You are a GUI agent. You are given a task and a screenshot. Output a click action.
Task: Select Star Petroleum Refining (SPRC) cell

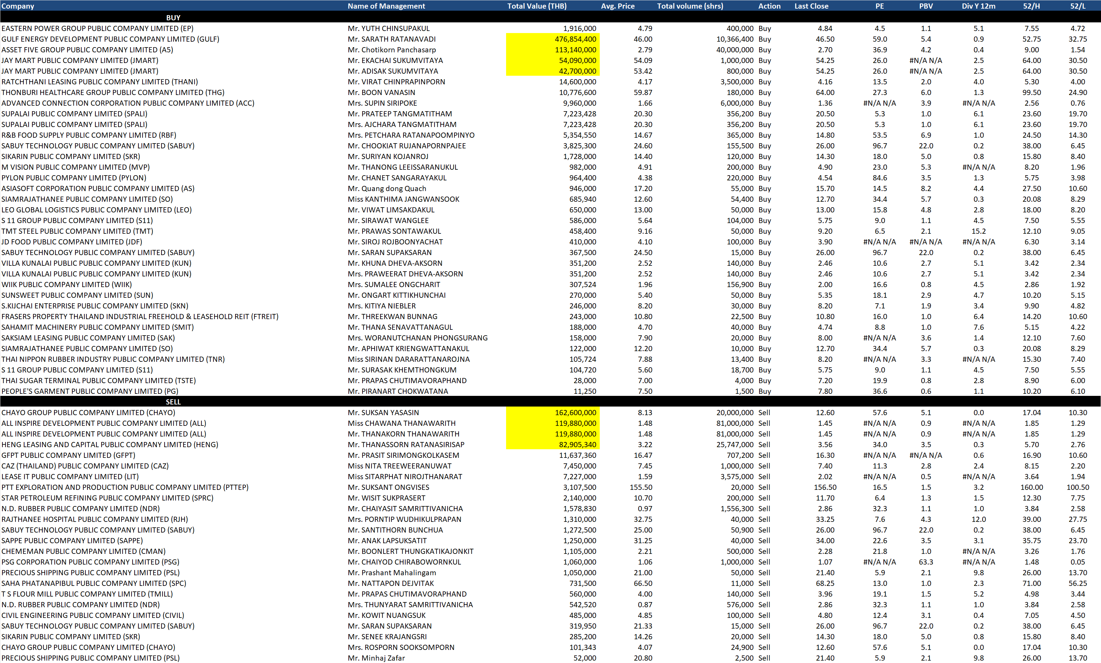[x=107, y=498]
